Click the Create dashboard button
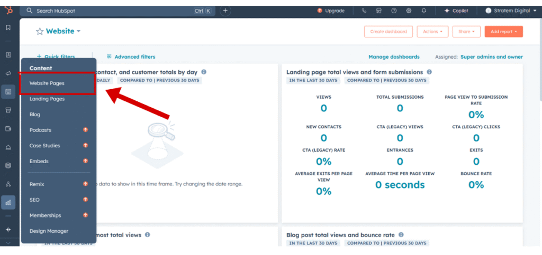This screenshot has width=542, height=255. pyautogui.click(x=388, y=32)
